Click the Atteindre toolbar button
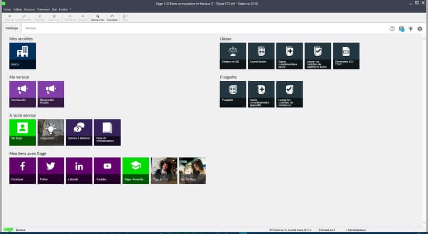 pyautogui.click(x=112, y=18)
